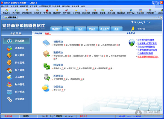Click the 财务模块 heading
Screen dimensions: 164x119
click(58, 65)
